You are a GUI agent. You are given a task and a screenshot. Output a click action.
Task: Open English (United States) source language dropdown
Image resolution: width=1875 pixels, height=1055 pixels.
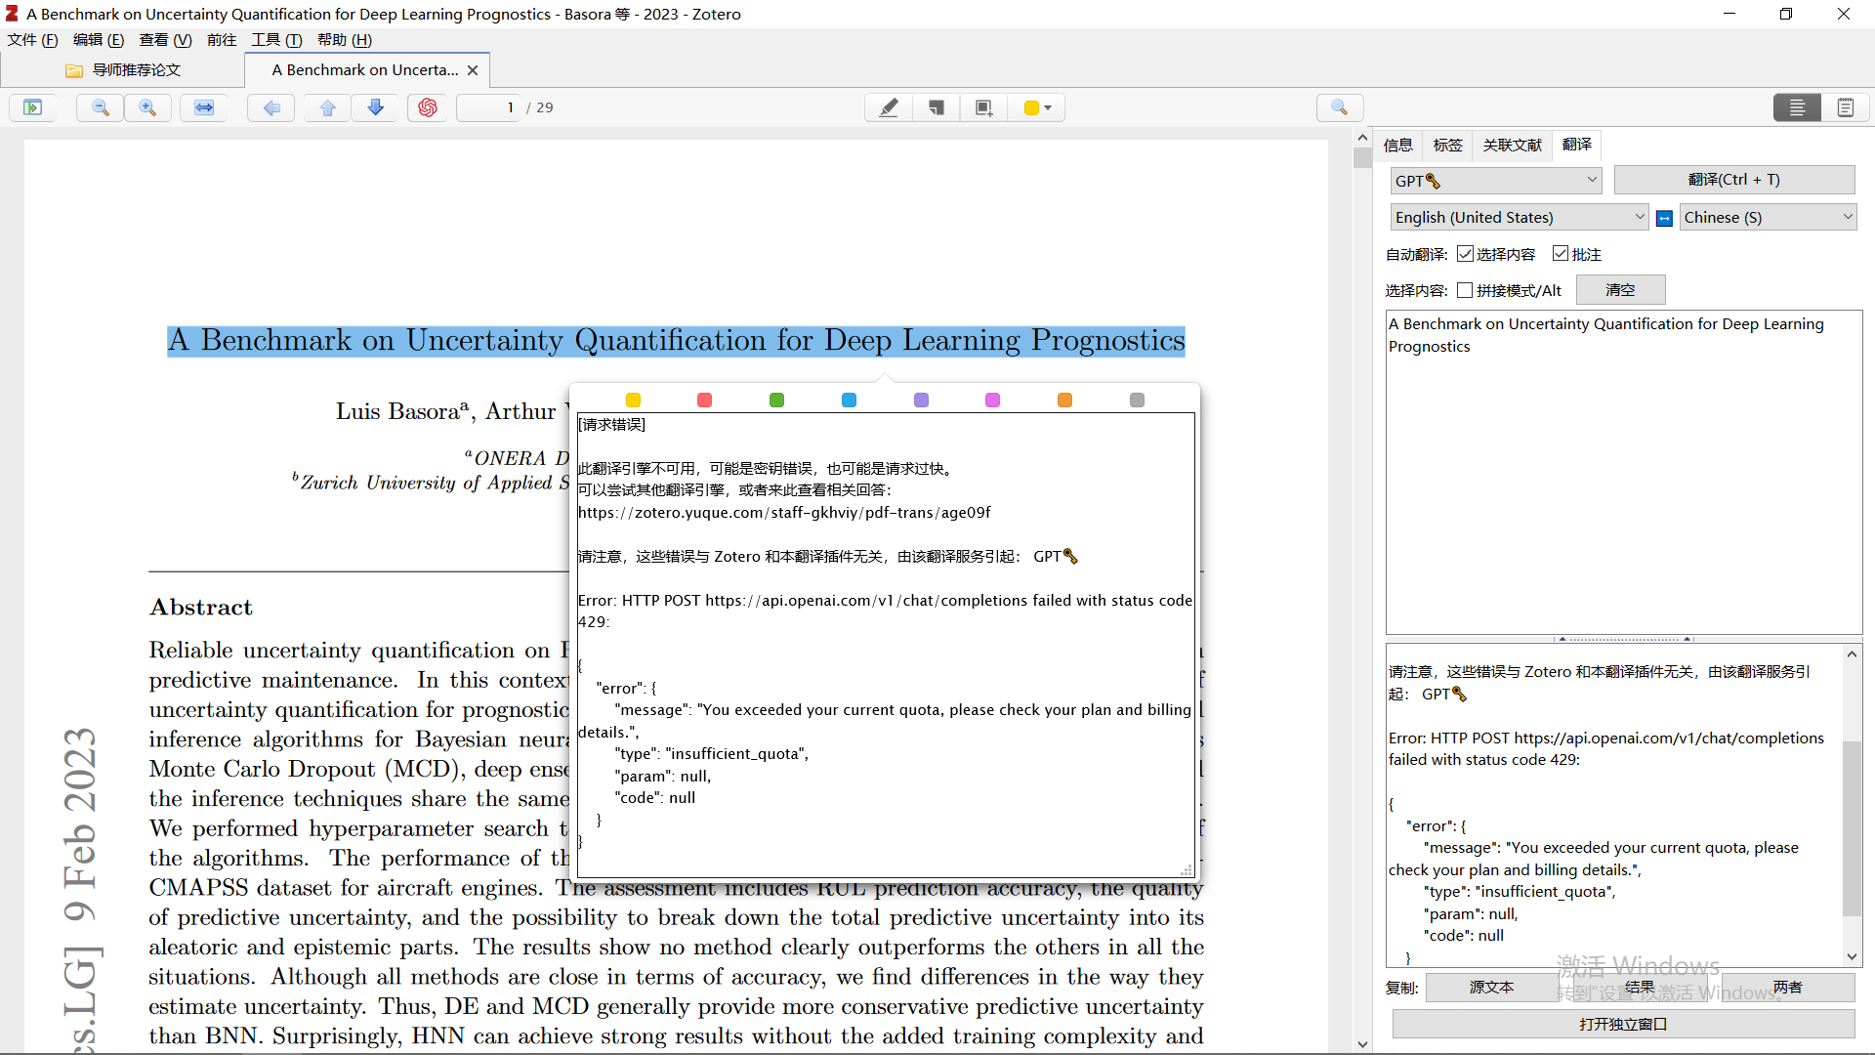click(x=1520, y=218)
